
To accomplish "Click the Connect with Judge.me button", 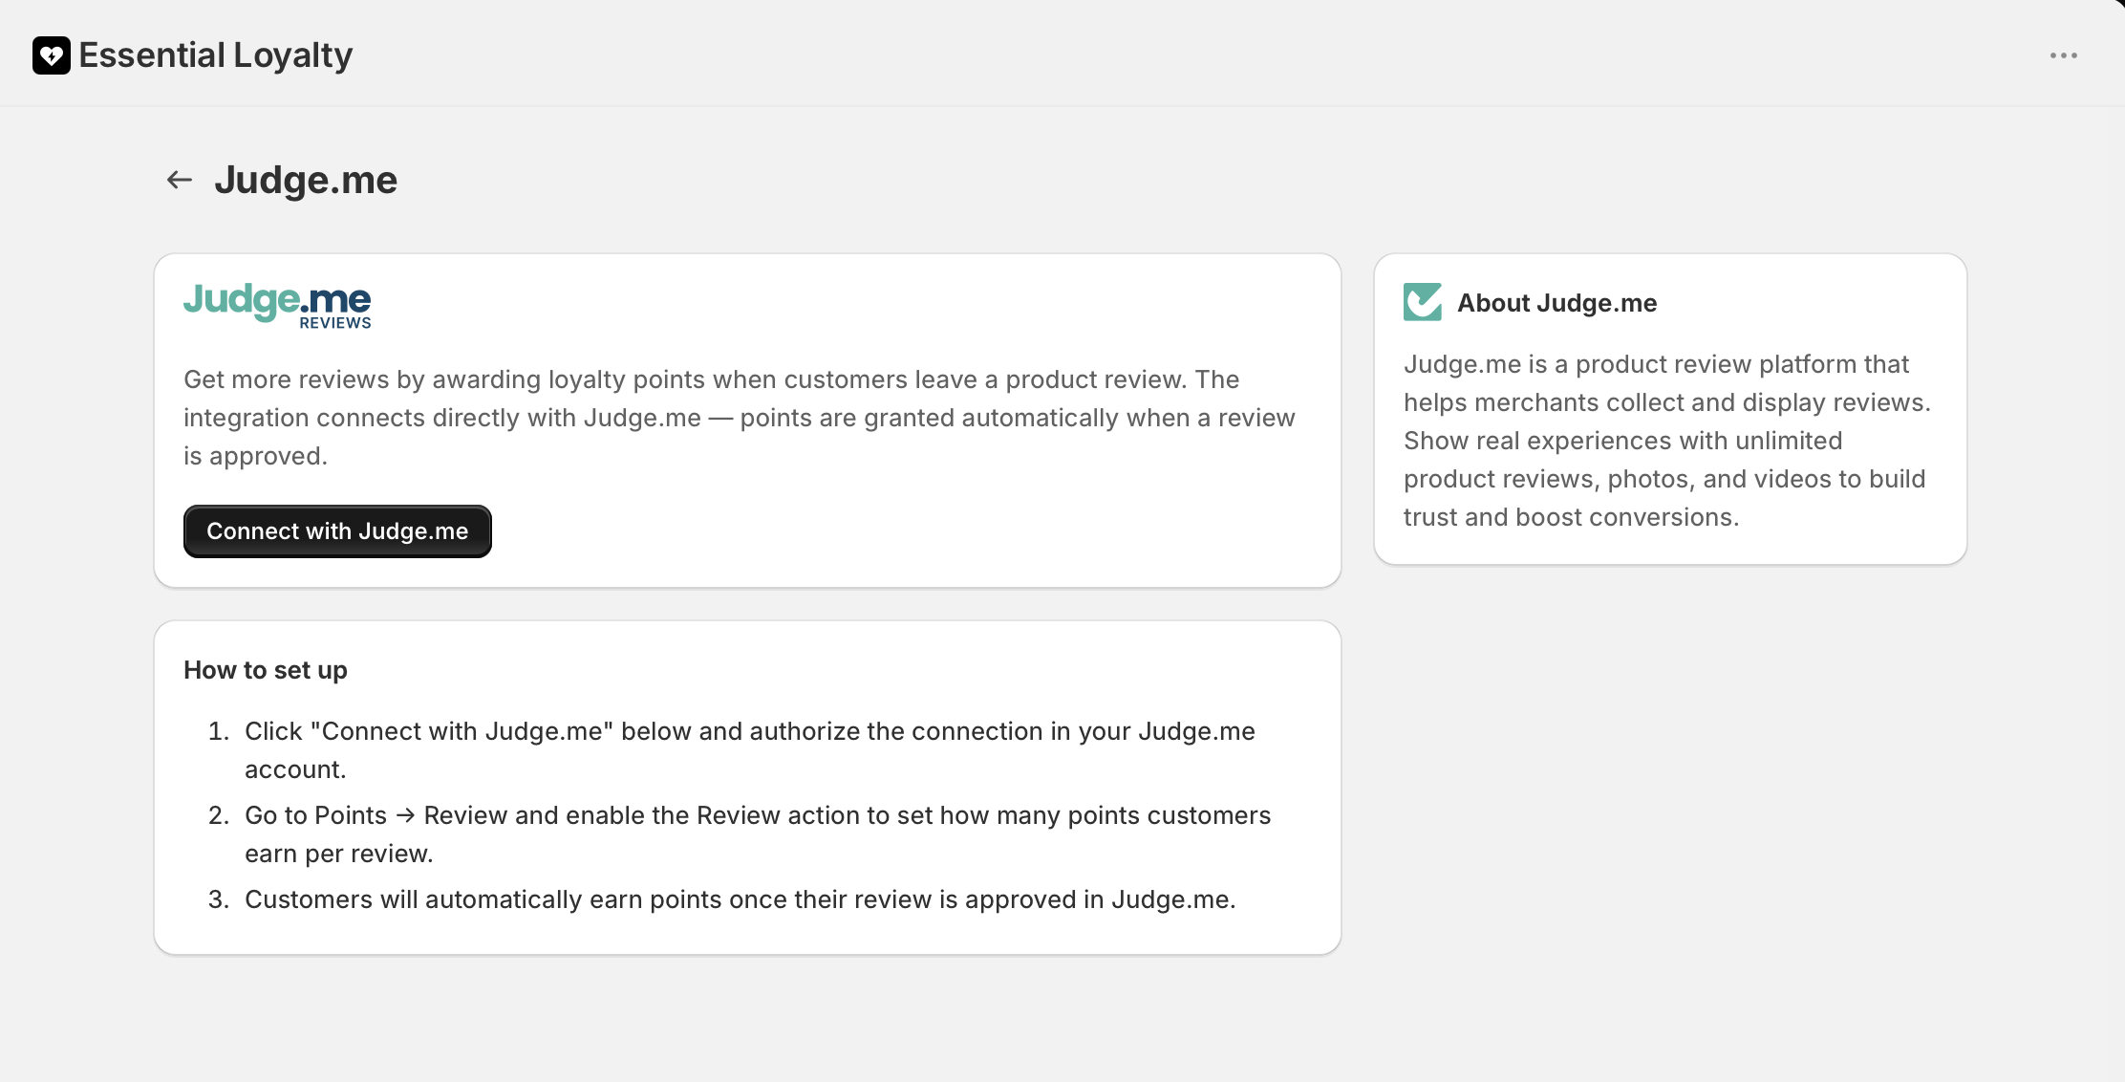I will 337,531.
